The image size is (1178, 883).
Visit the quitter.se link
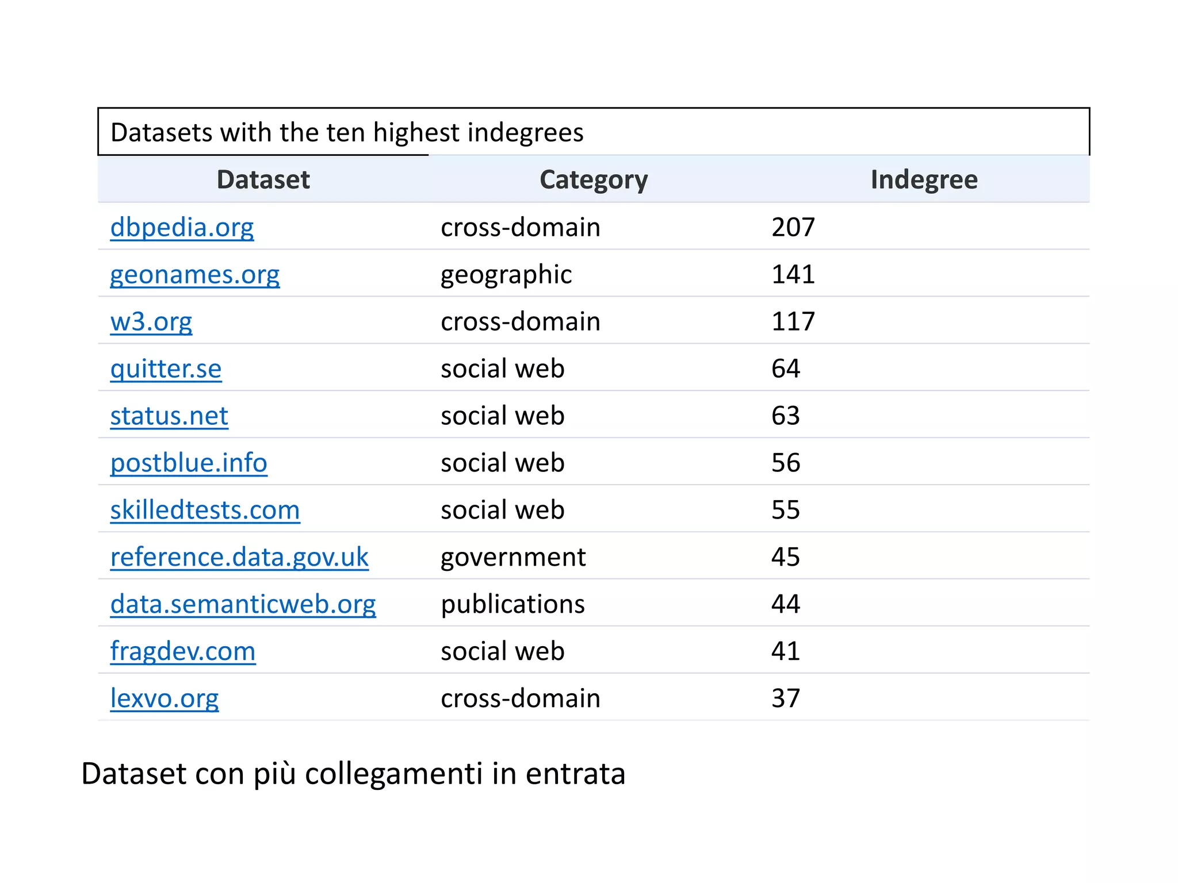(166, 369)
